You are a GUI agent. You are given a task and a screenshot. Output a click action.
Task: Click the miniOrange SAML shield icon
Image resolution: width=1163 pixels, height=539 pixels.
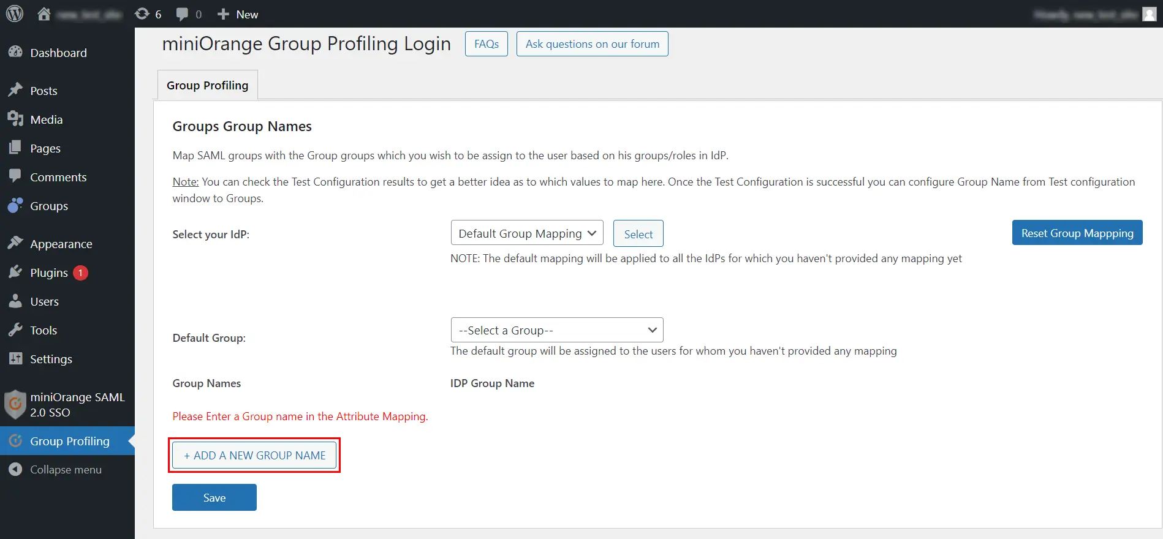15,404
